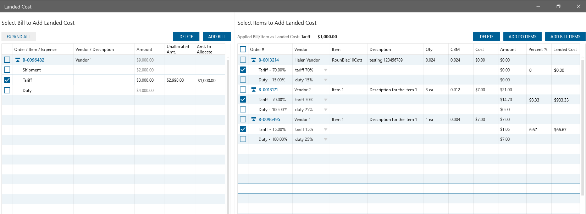Toggle the select-all checkbox in Order # header
Screen dimensions: 586x214
coord(243,49)
